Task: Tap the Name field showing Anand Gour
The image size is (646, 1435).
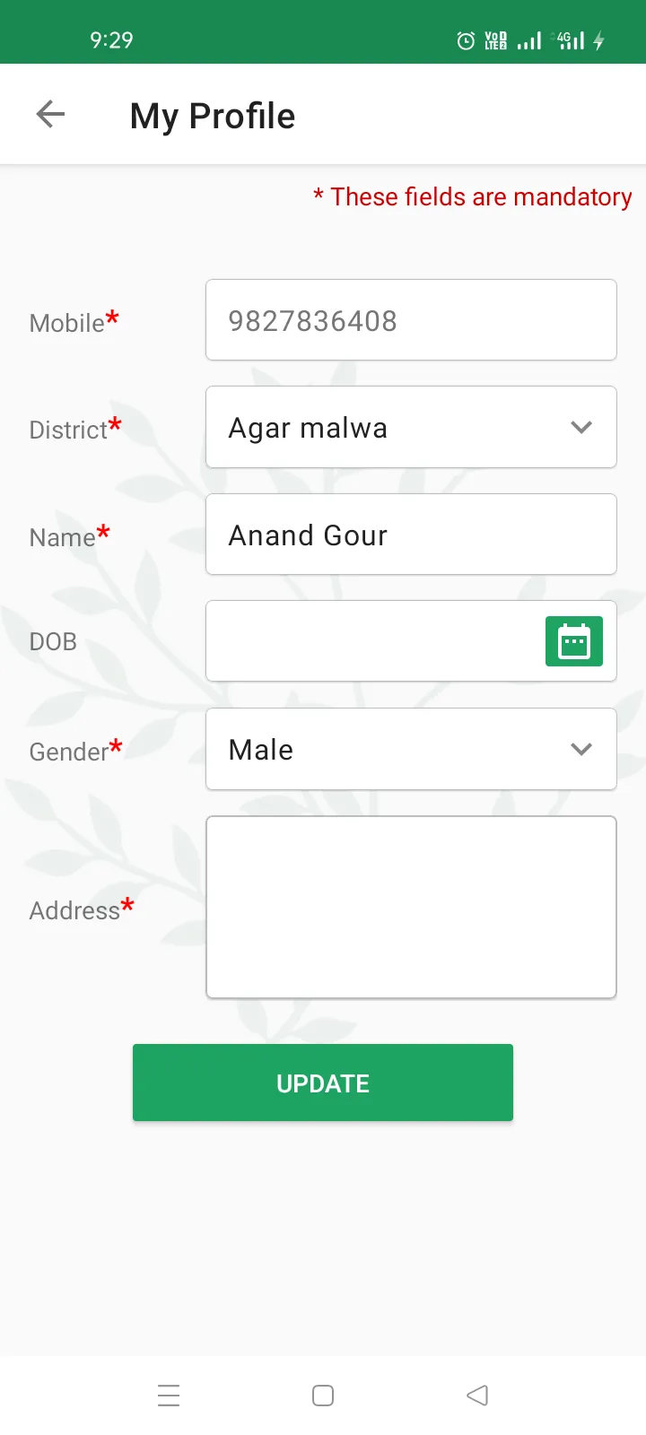Action: [411, 534]
